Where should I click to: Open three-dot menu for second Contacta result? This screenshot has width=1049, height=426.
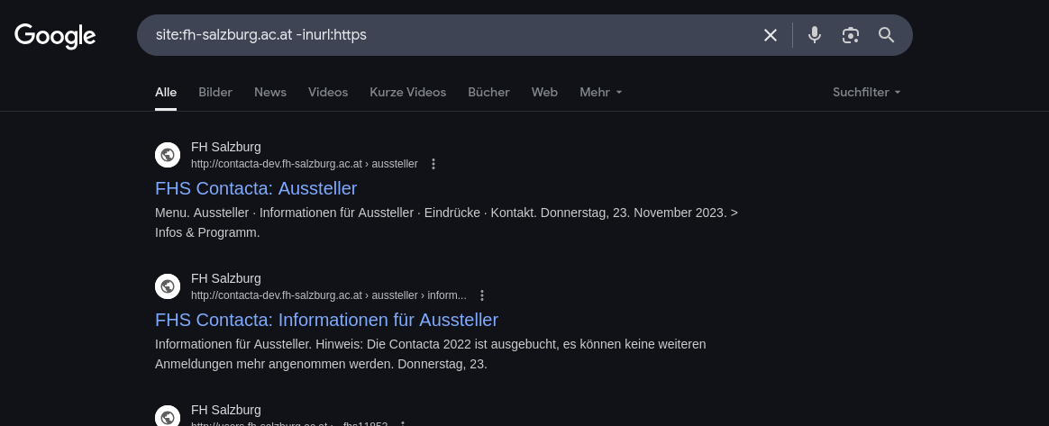[482, 295]
